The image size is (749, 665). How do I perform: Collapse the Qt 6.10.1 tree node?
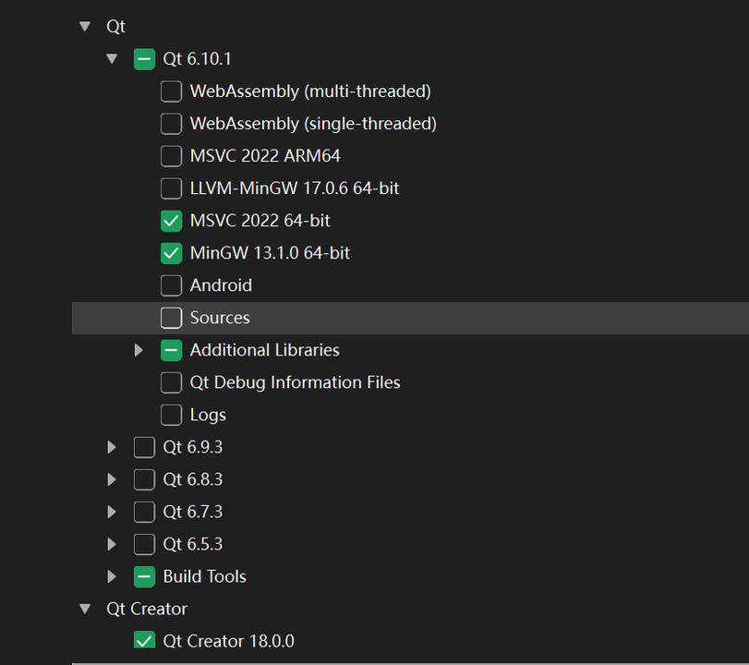tap(113, 59)
